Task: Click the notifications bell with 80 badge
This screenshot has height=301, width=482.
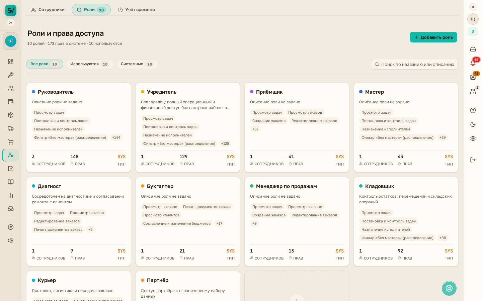Action: (x=473, y=63)
